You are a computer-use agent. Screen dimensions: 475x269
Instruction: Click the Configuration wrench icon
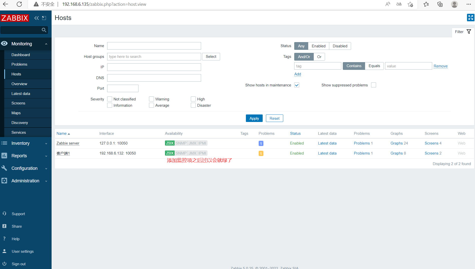click(4, 168)
